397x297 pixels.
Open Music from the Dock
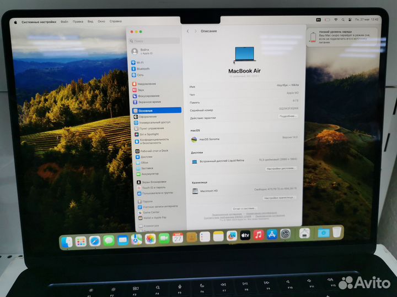[x=259, y=235]
